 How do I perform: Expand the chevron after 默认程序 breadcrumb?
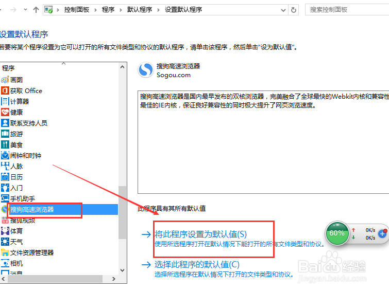click(158, 10)
